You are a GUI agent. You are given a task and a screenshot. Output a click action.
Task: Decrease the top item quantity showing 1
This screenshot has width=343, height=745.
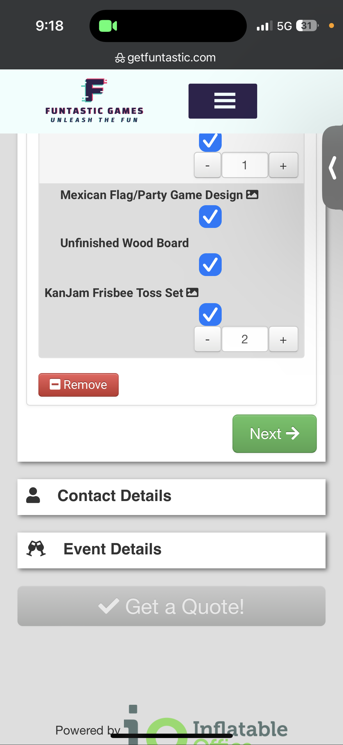tap(207, 166)
